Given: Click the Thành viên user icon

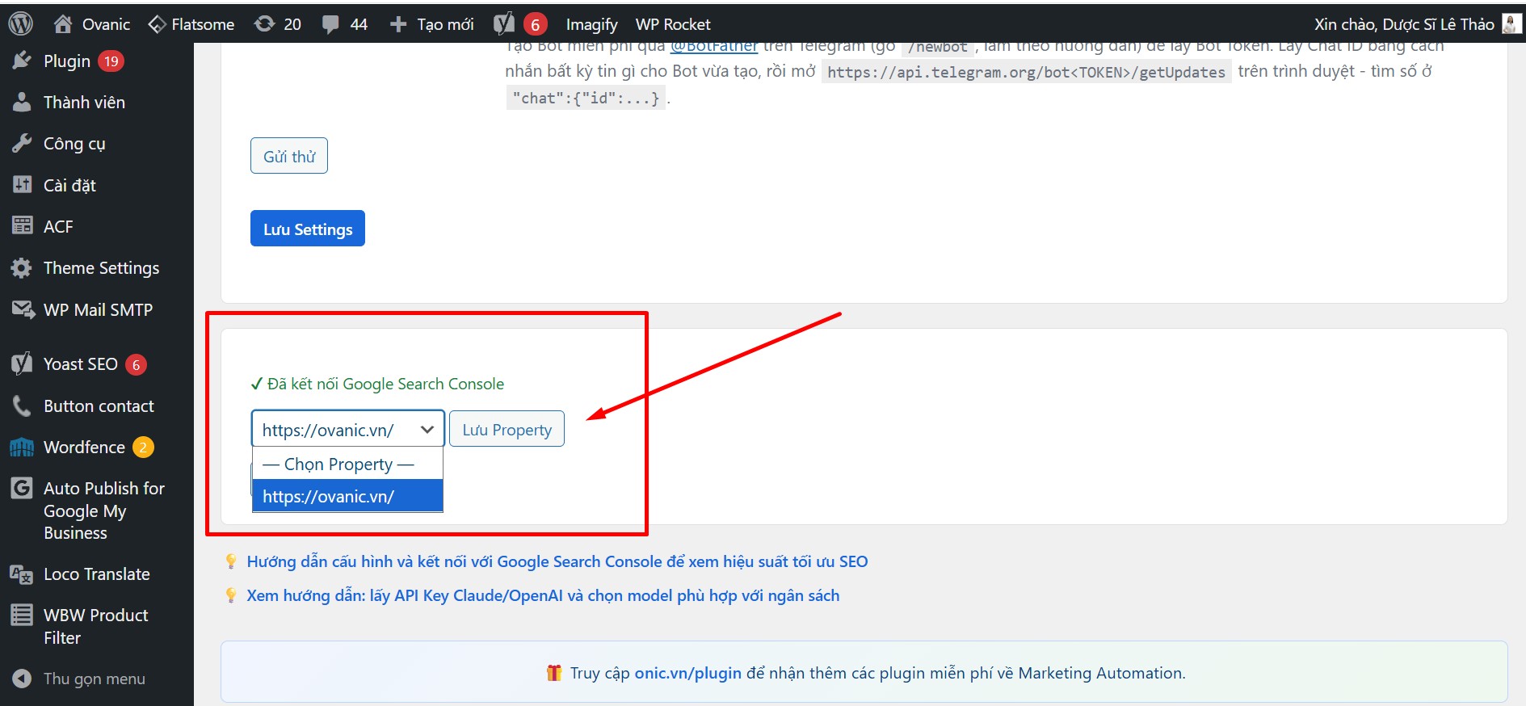Looking at the screenshot, I should (x=22, y=102).
